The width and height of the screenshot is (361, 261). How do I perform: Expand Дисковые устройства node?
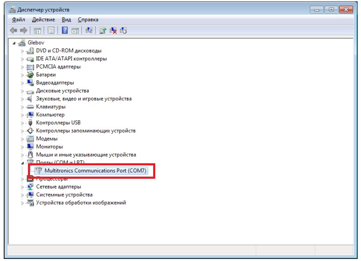(x=23, y=91)
